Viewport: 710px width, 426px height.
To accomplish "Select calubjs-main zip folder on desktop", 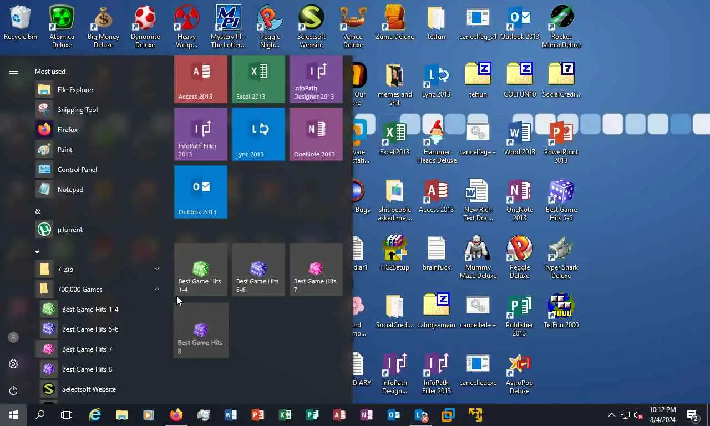I will pos(437,311).
